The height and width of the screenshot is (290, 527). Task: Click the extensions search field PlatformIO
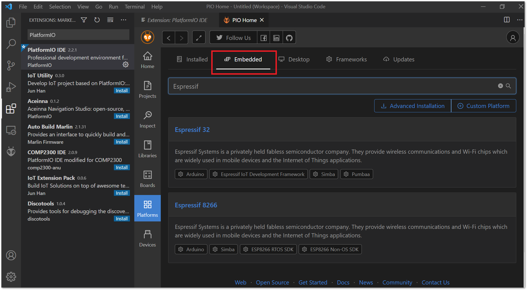click(x=78, y=35)
